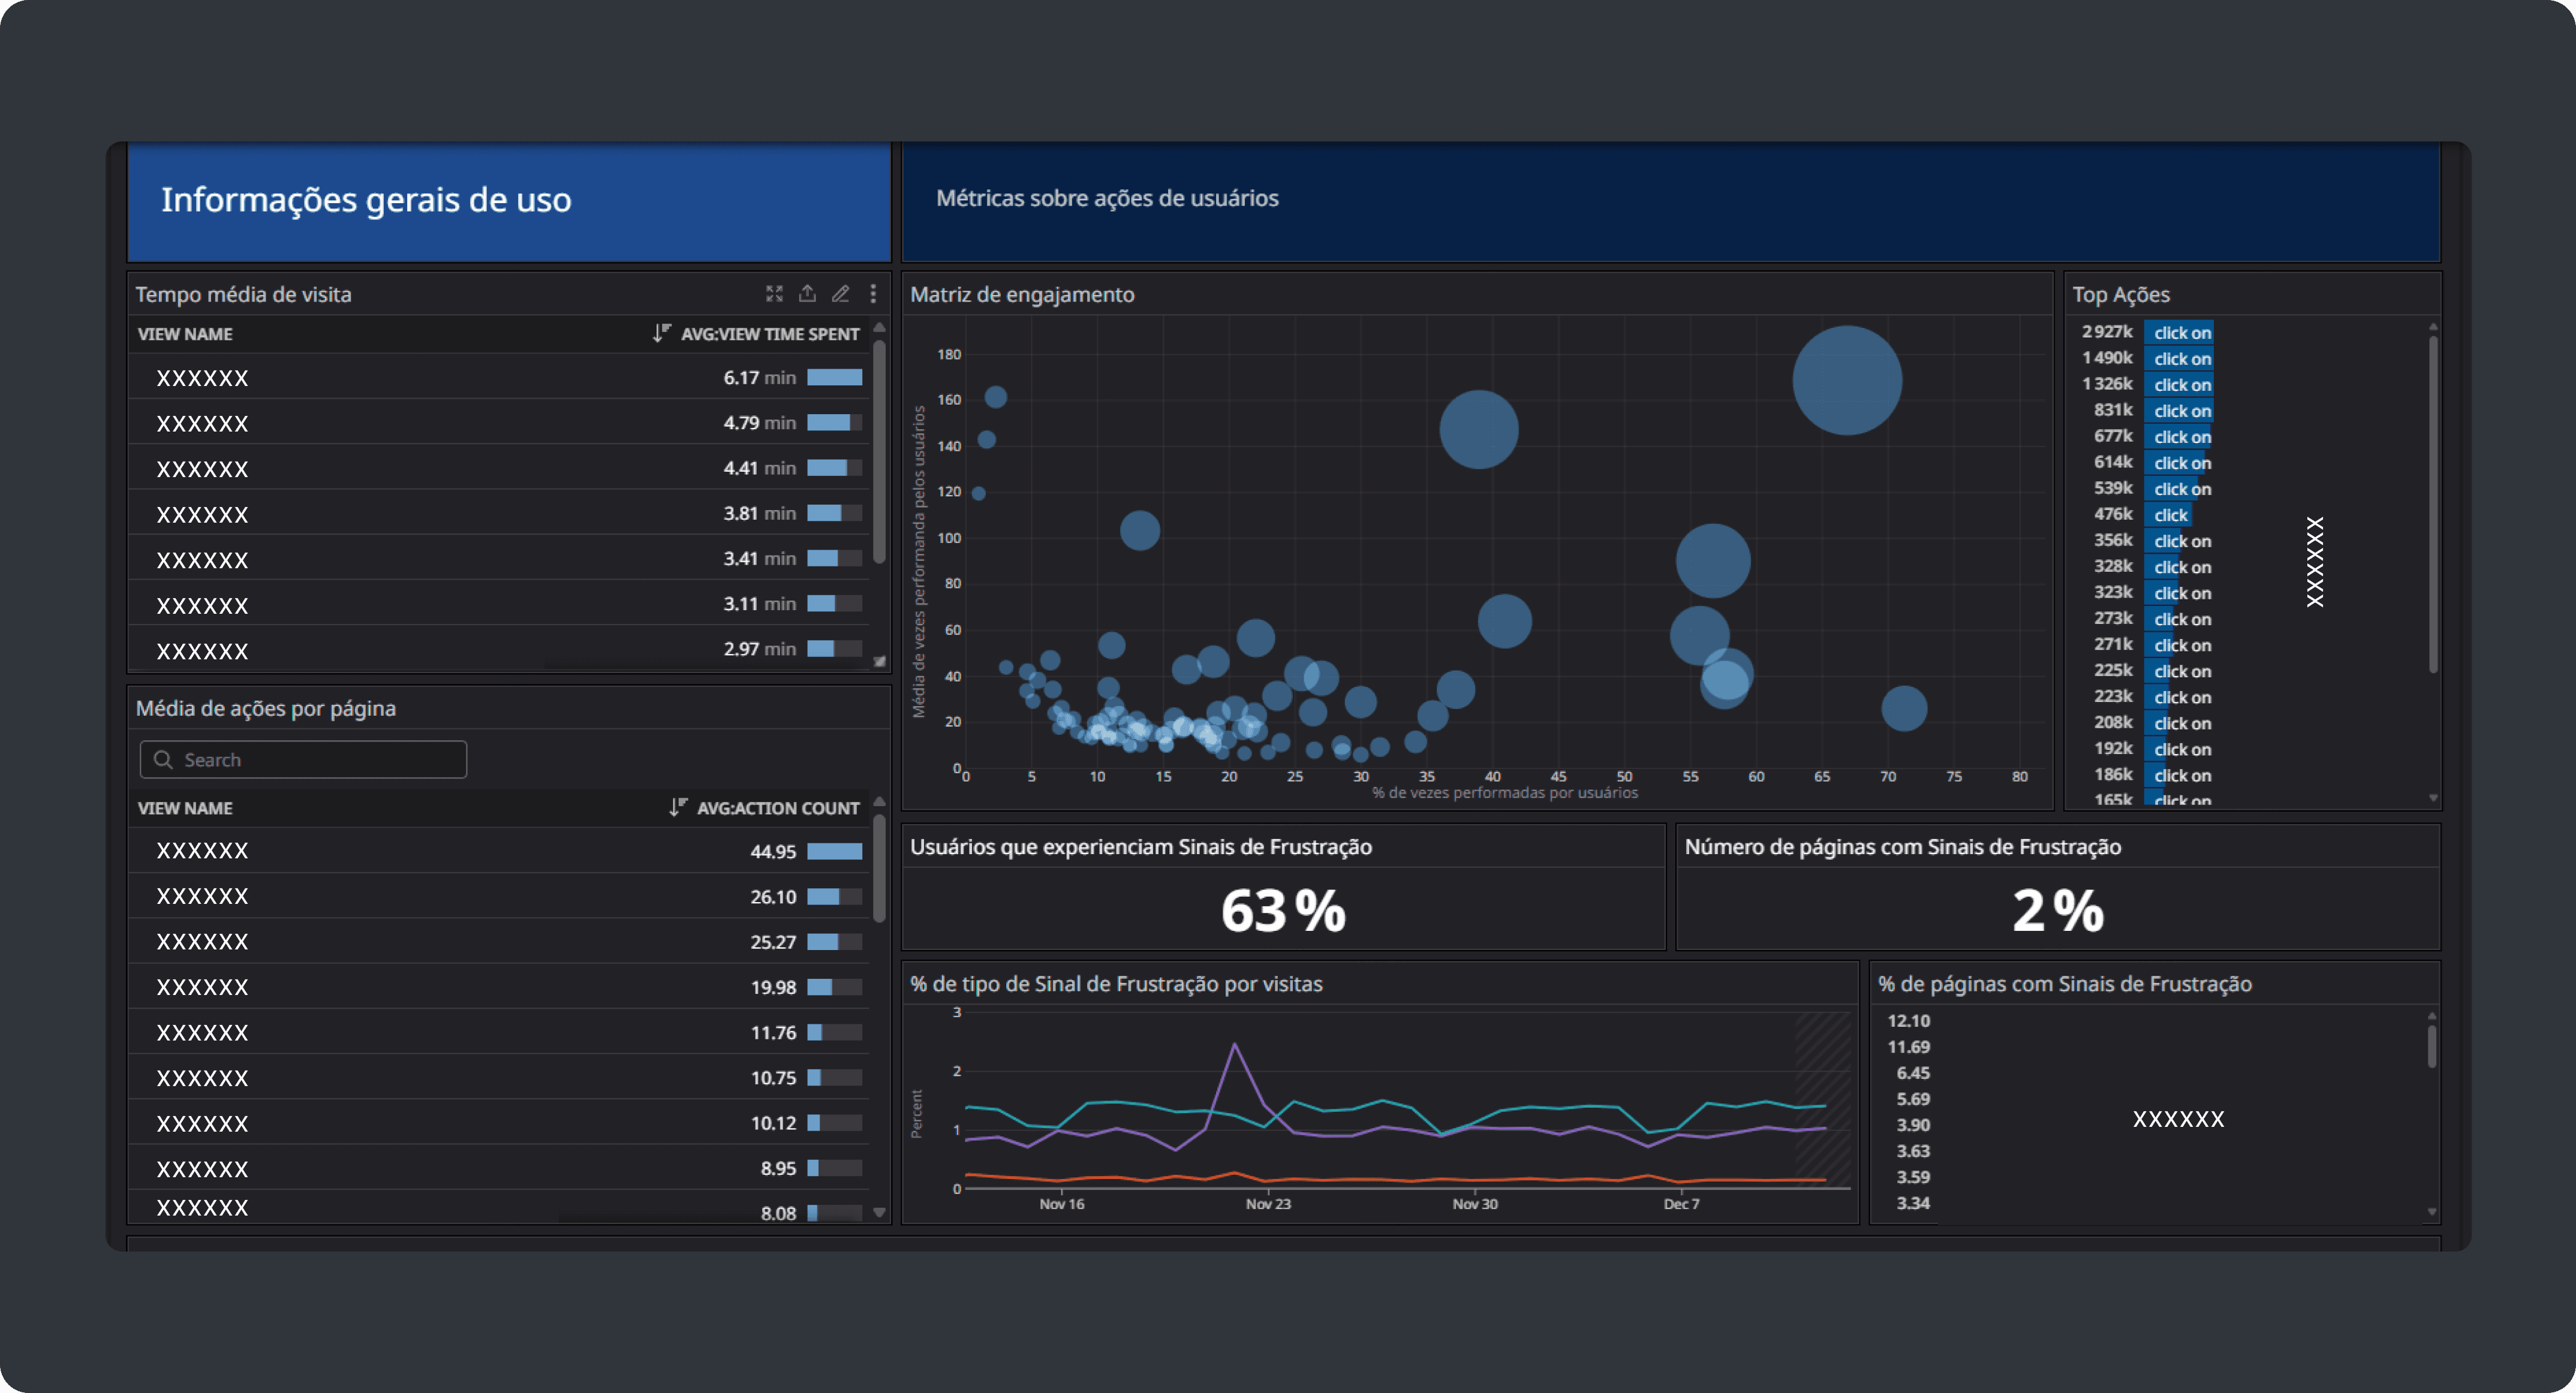Click the 12.10 value in % de páginas list
Image resolution: width=2576 pixels, height=1393 pixels.
click(x=1908, y=1020)
